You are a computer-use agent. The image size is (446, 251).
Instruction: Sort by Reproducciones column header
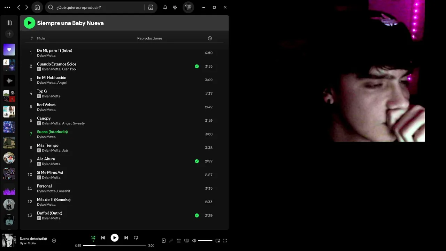pos(150,38)
